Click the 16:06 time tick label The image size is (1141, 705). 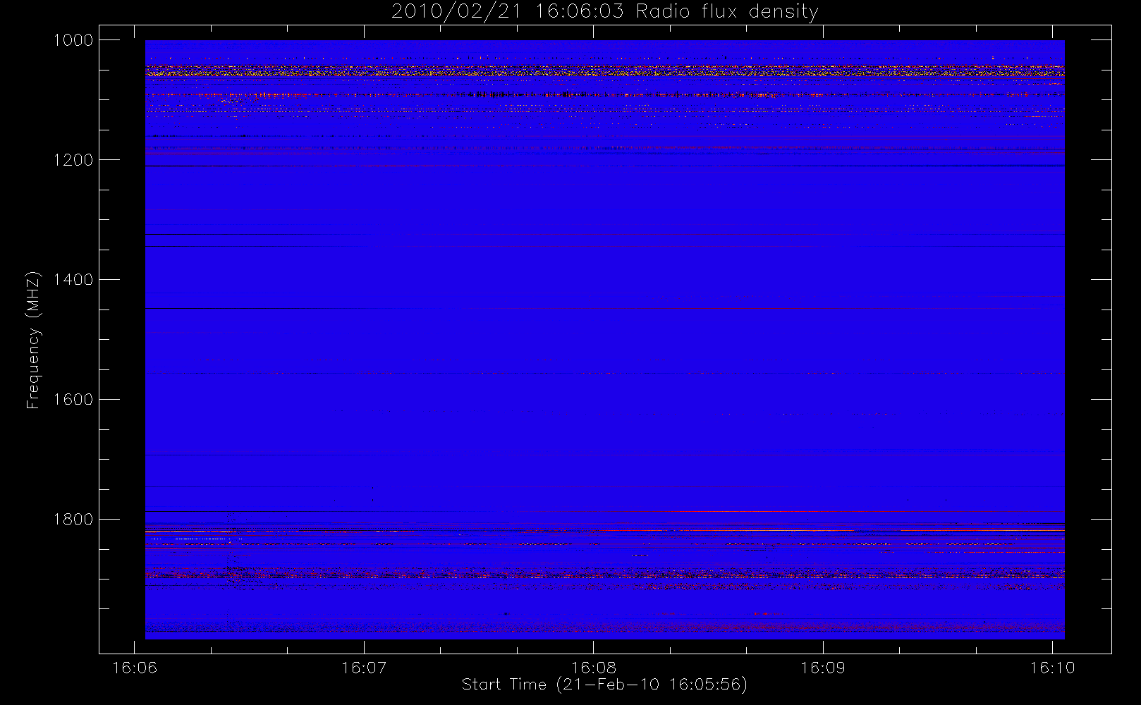click(135, 668)
